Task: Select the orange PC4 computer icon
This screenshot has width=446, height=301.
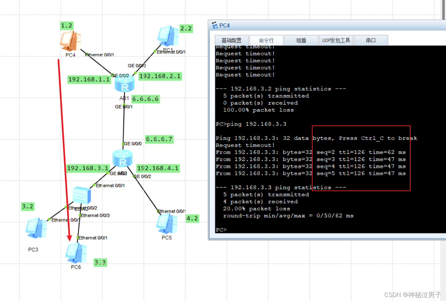Action: (70, 41)
